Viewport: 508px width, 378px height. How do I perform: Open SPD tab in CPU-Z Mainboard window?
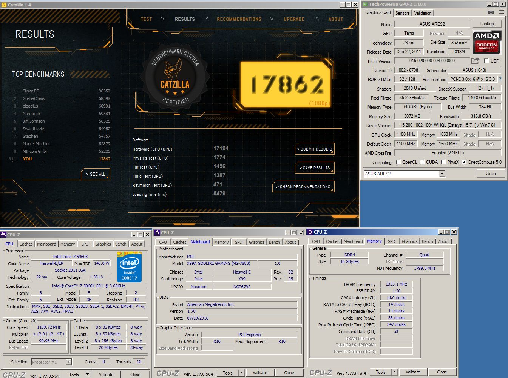tap(239, 242)
